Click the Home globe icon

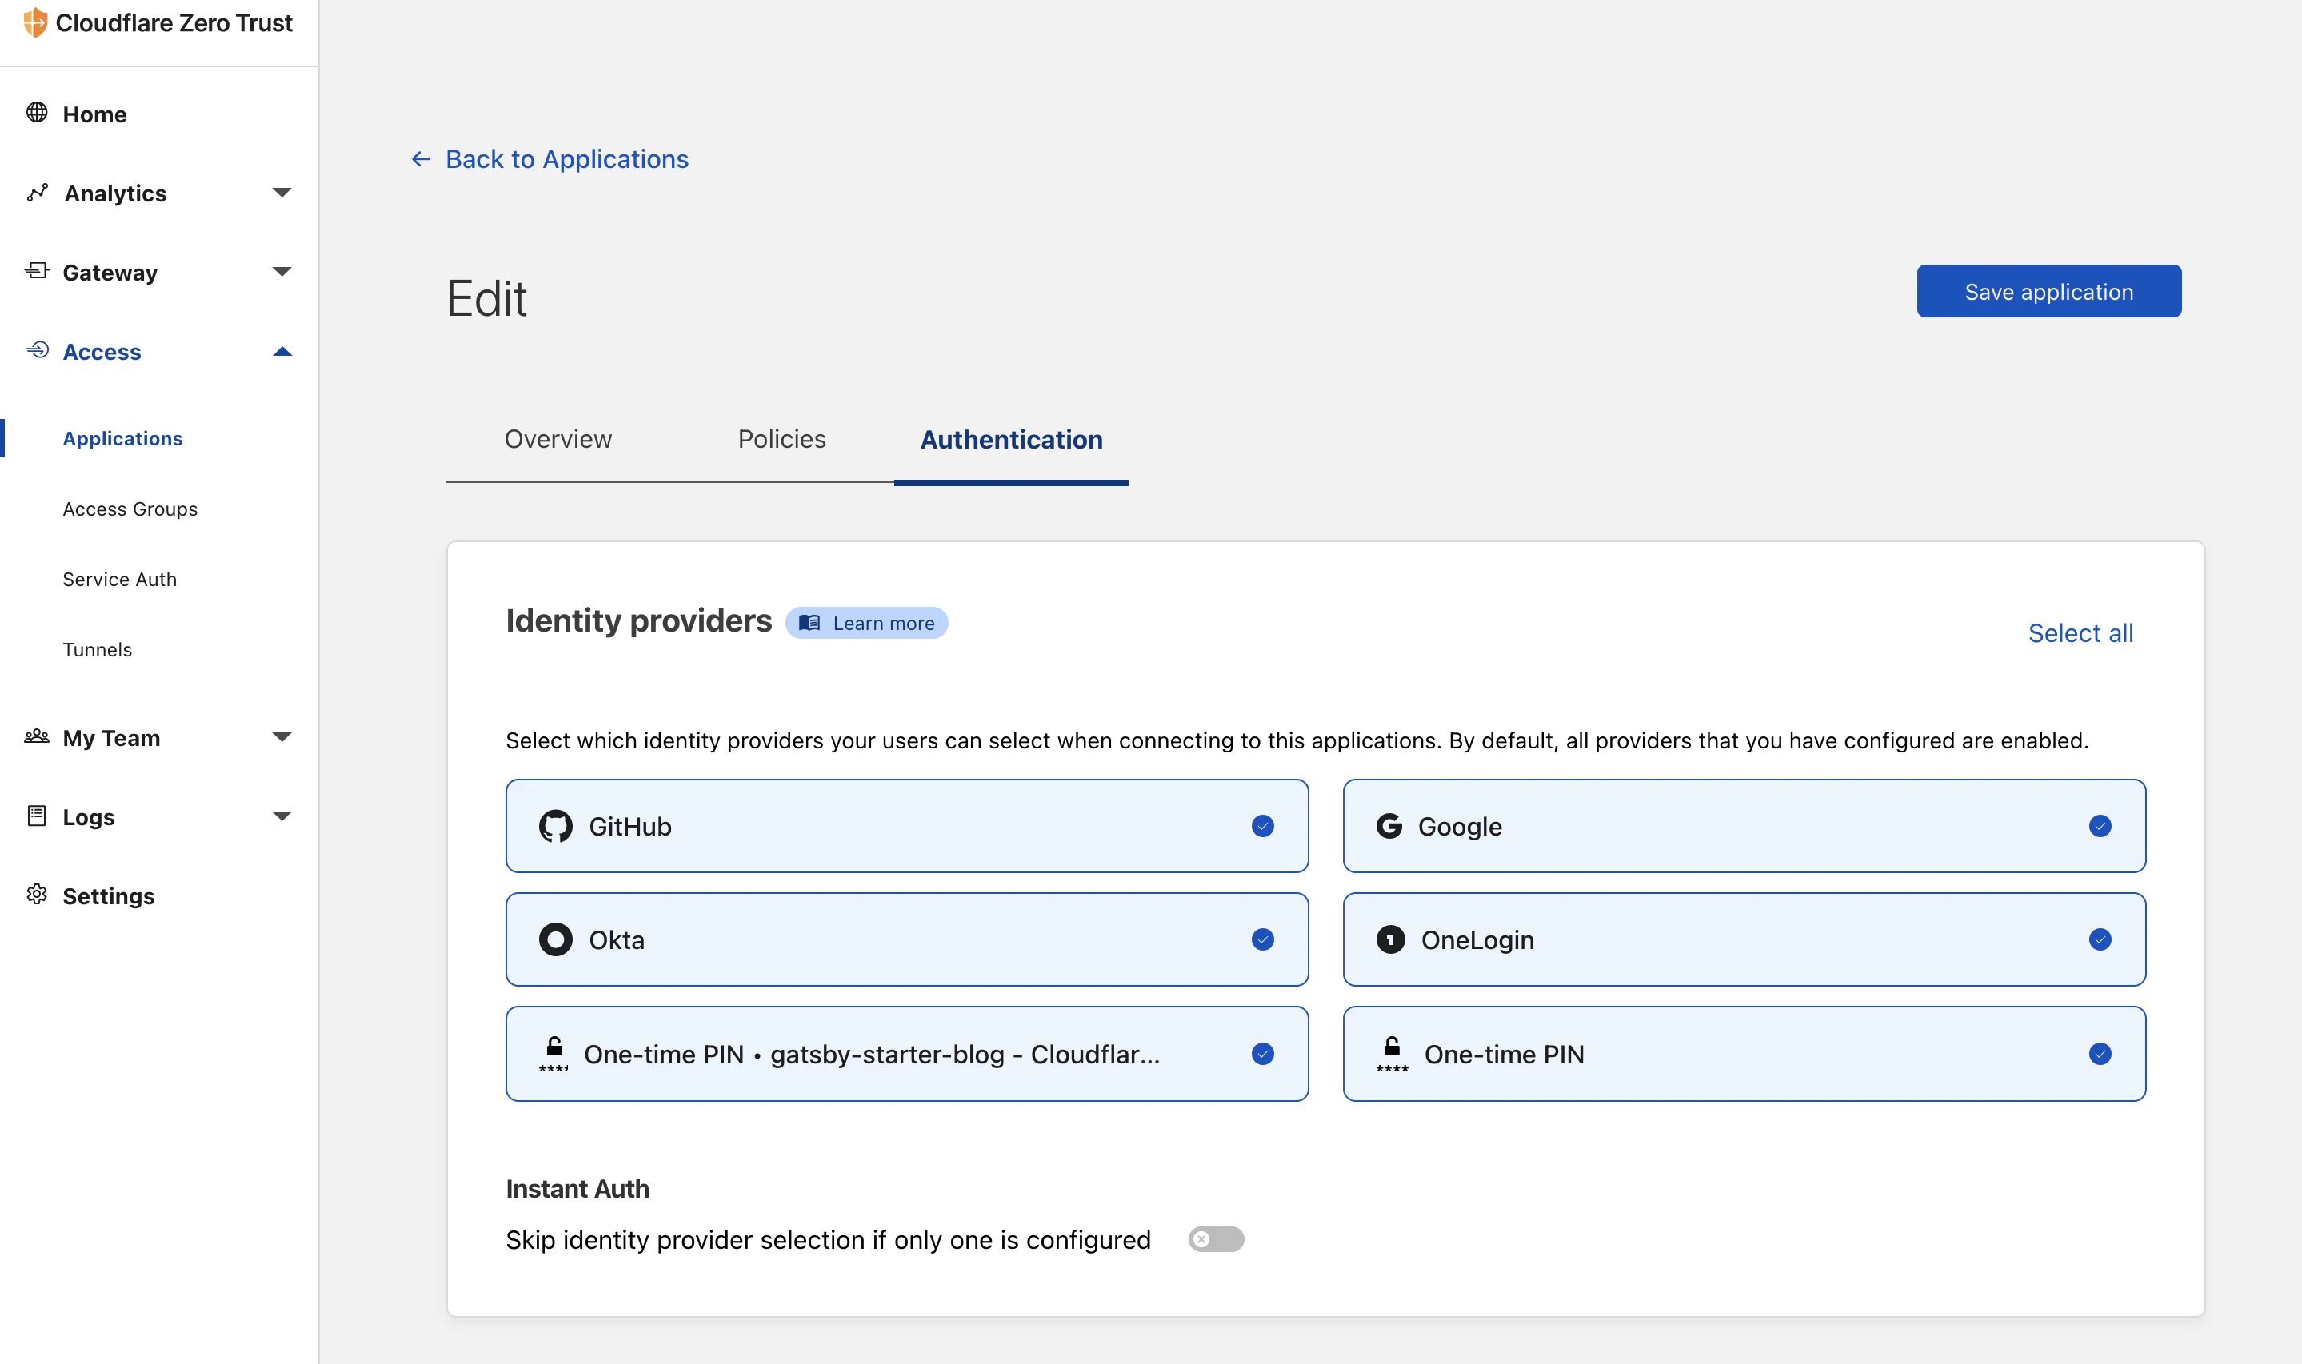pyautogui.click(x=37, y=112)
